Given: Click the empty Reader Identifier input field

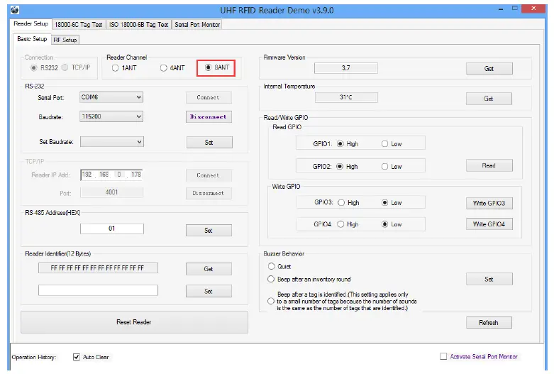Looking at the screenshot, I should pos(98,290).
